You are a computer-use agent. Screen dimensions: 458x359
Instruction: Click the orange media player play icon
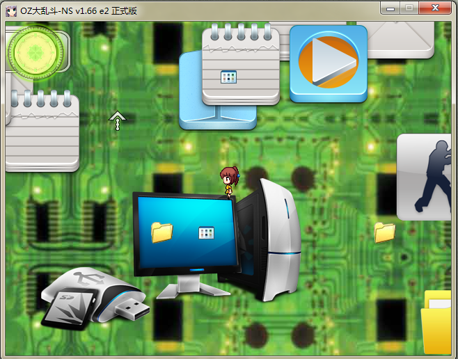329,63
